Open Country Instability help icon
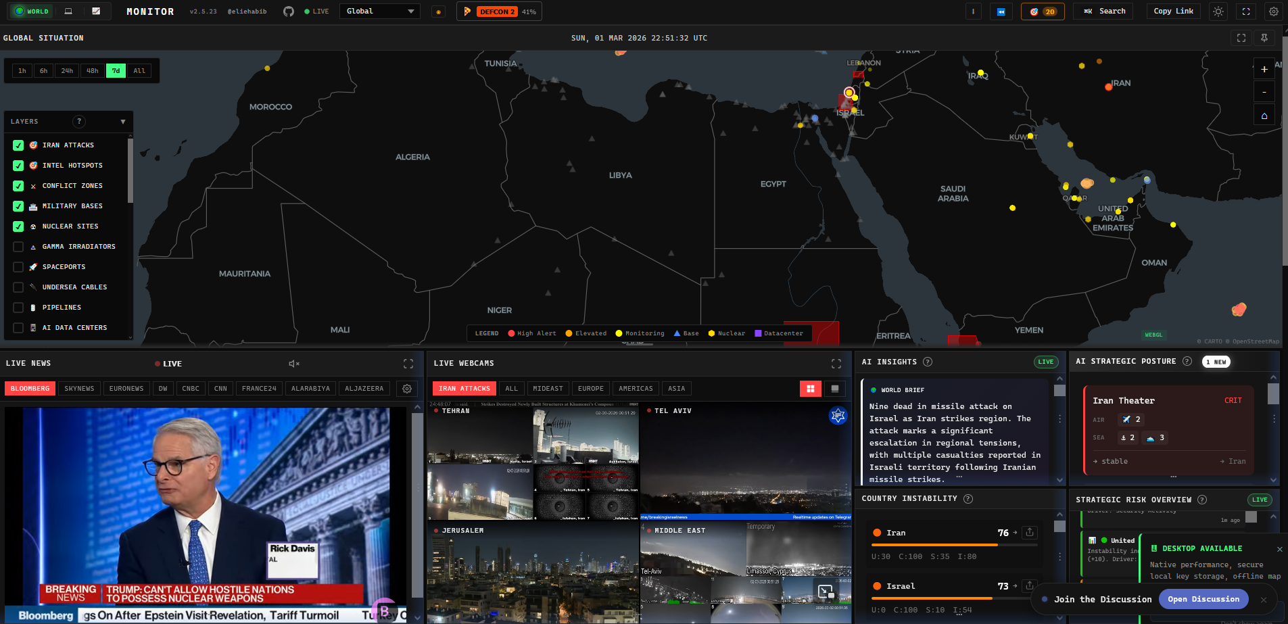Viewport: 1288px width, 624px height. click(x=968, y=499)
